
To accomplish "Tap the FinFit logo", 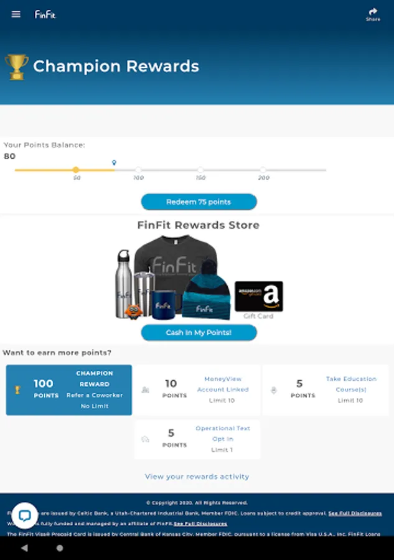I will [45, 14].
